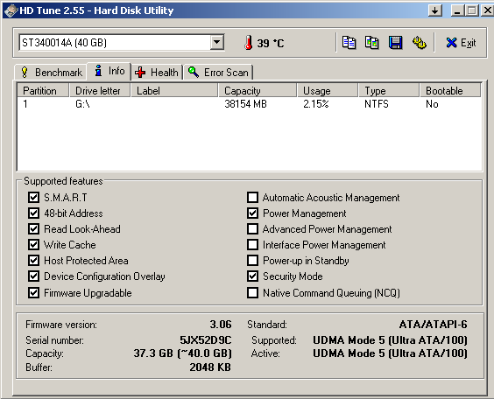Click the 2048 KB buffer value

210,367
